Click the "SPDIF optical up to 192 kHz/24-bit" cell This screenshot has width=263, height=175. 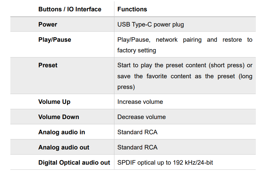[165, 162]
